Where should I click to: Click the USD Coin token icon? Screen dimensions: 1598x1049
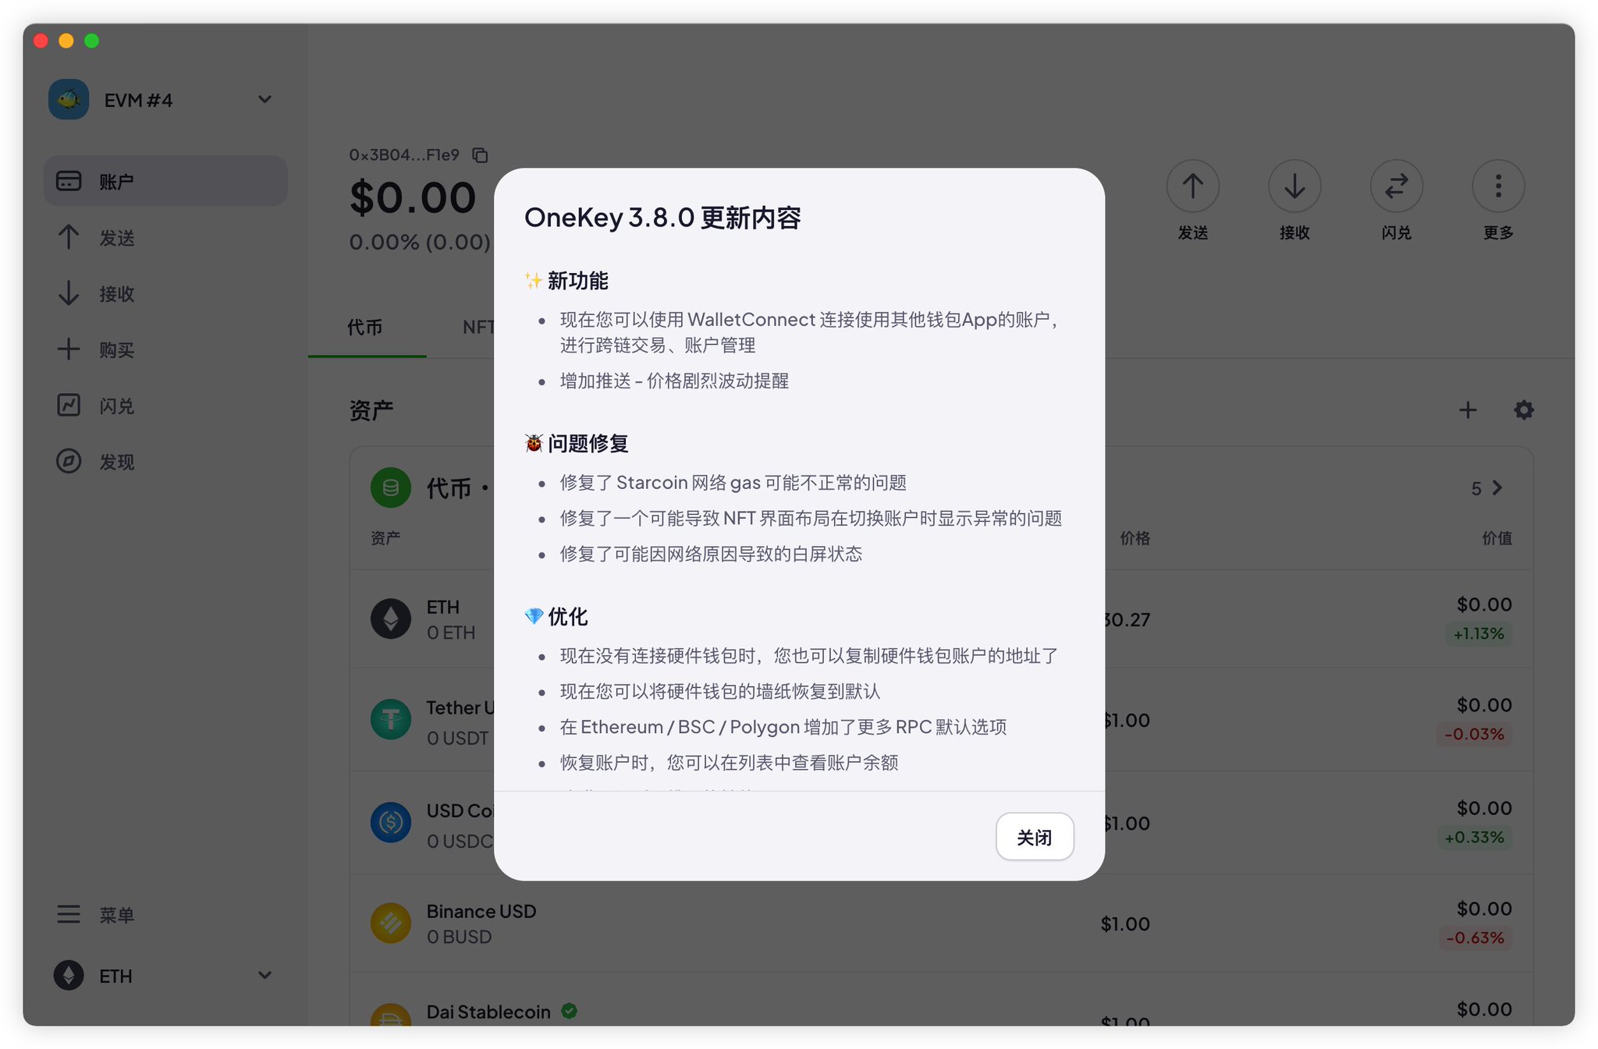[x=391, y=823]
